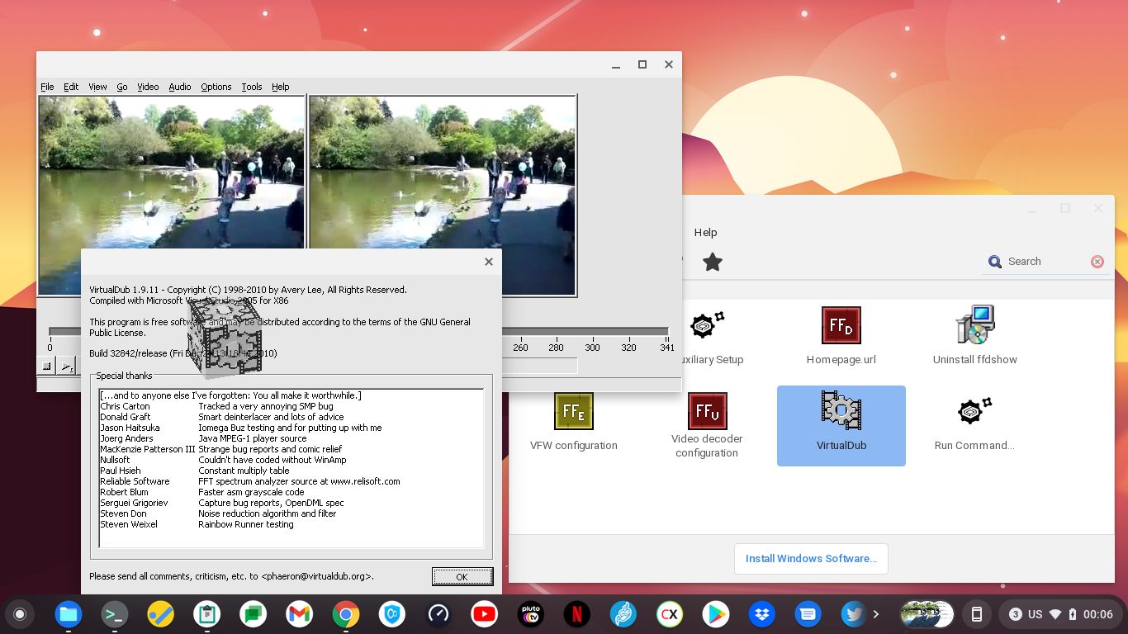Screen dimensions: 1128x634
Task: Click OK in the About dialog
Action: (462, 576)
